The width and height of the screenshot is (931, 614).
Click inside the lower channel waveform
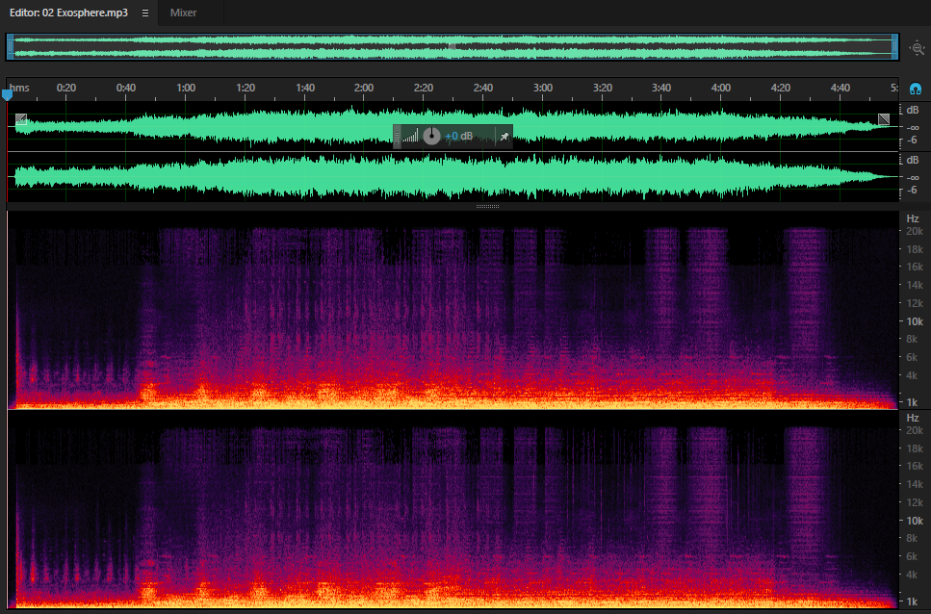(x=453, y=177)
